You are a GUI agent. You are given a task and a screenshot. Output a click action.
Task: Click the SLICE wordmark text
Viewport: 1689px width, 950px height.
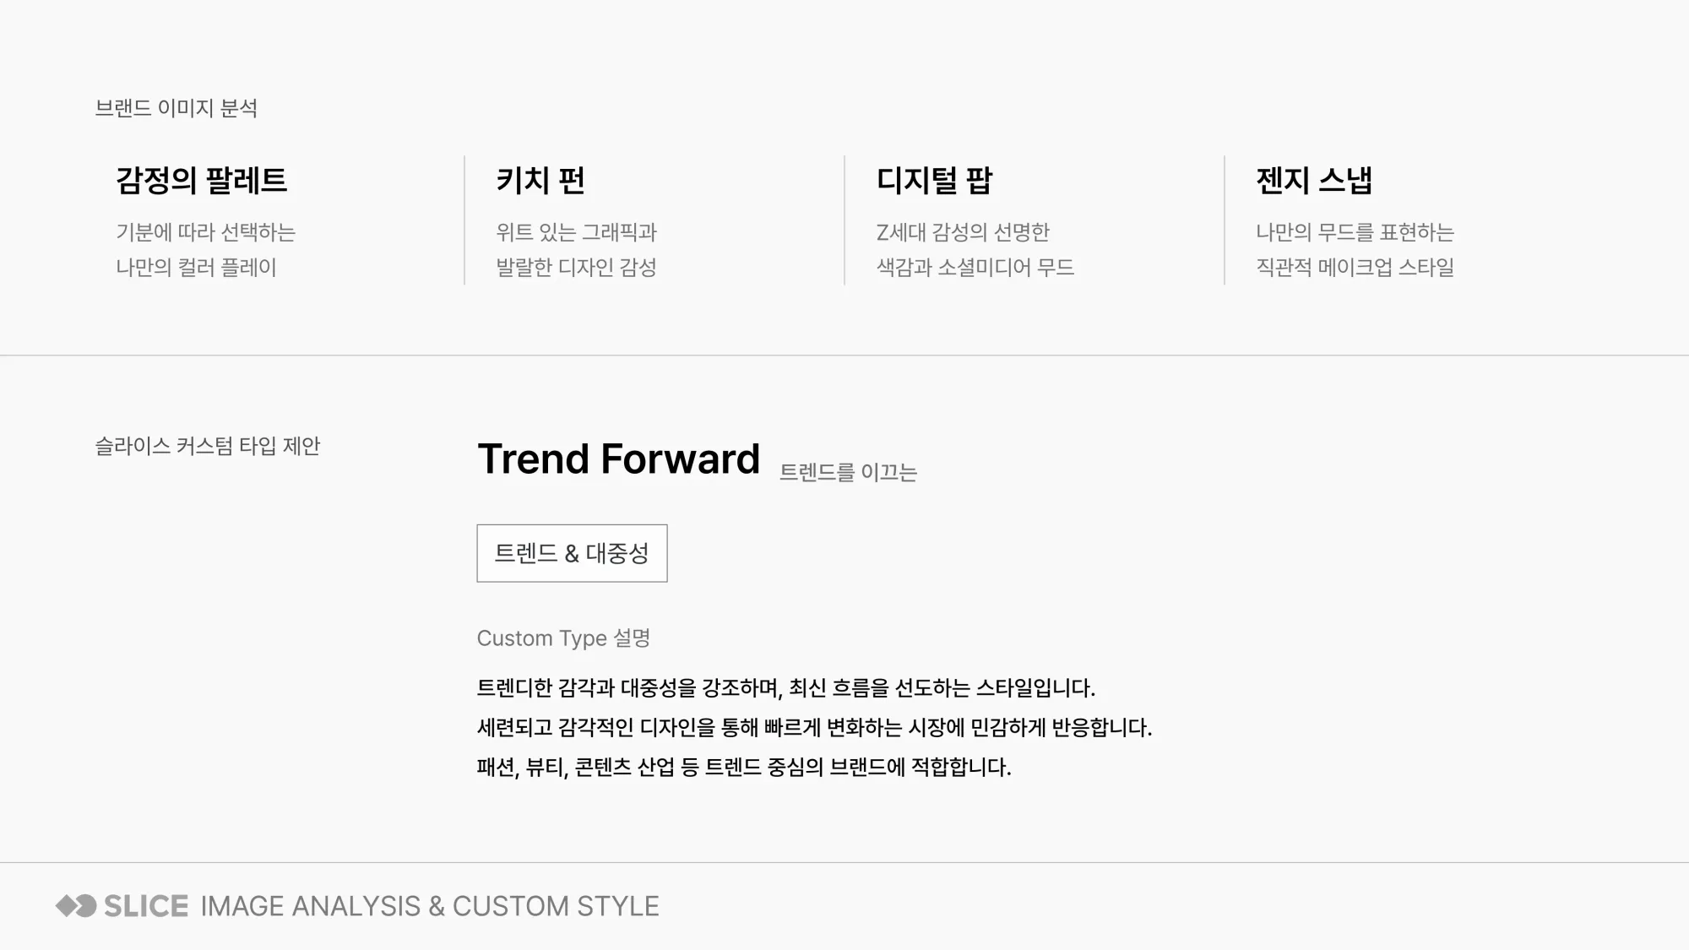coord(146,906)
